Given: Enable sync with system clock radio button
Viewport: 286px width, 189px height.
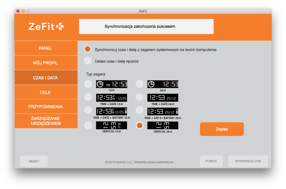Looking at the screenshot, I should (x=87, y=49).
